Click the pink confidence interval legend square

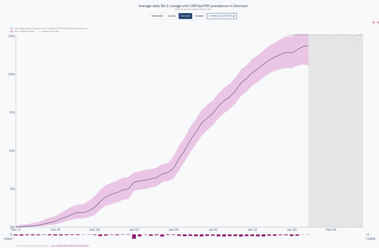coord(12,32)
